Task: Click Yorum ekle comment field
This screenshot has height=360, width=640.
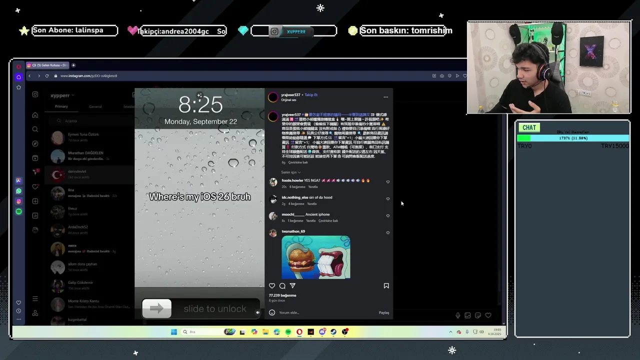Action: pyautogui.click(x=327, y=313)
